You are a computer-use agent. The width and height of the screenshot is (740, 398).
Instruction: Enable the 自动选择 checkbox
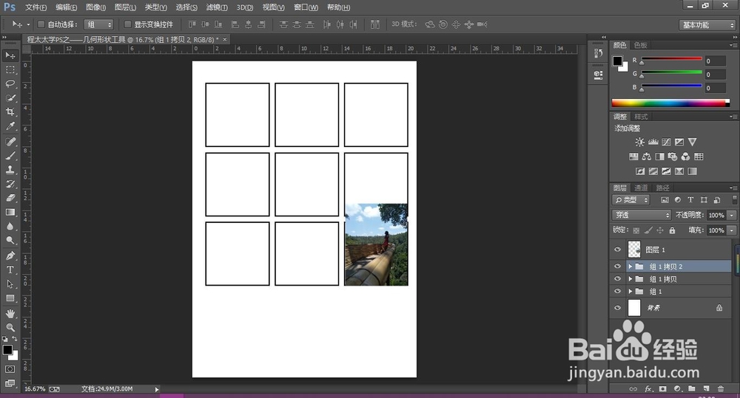click(41, 24)
